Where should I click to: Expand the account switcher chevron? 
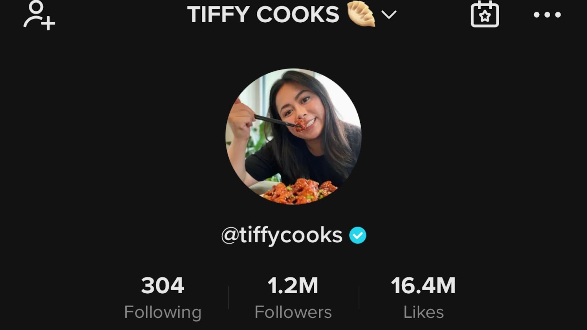389,15
